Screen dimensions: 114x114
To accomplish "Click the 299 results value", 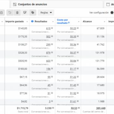I will point(48,45).
